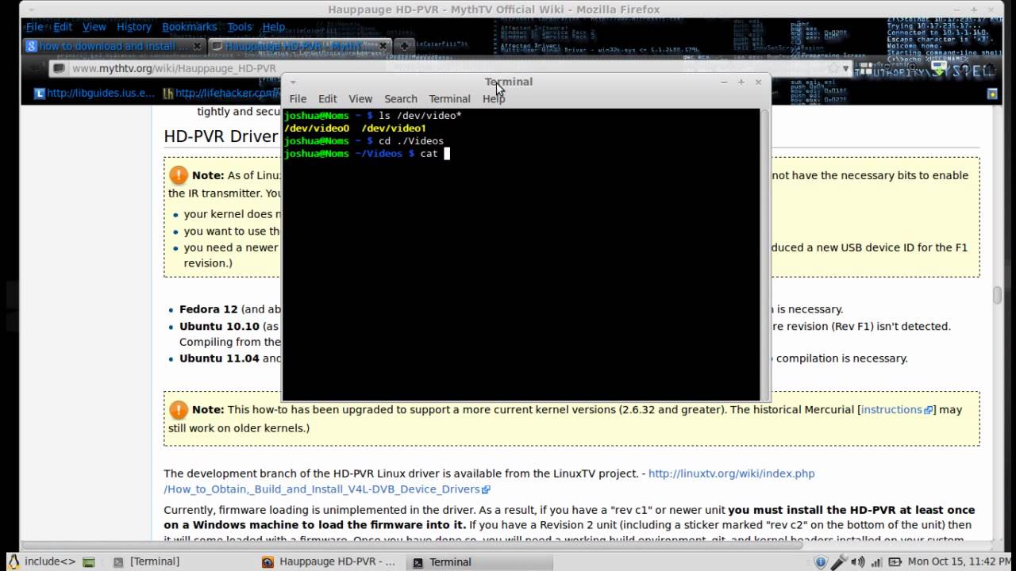Open the volume speaker tray icon
The height and width of the screenshot is (571, 1016).
858,561
